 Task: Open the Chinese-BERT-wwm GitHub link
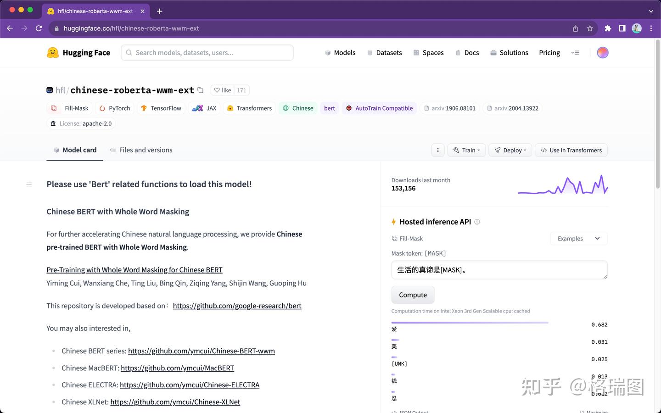[x=202, y=351]
